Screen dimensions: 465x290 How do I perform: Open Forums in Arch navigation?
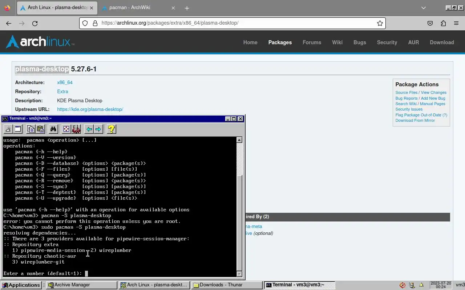point(312,42)
